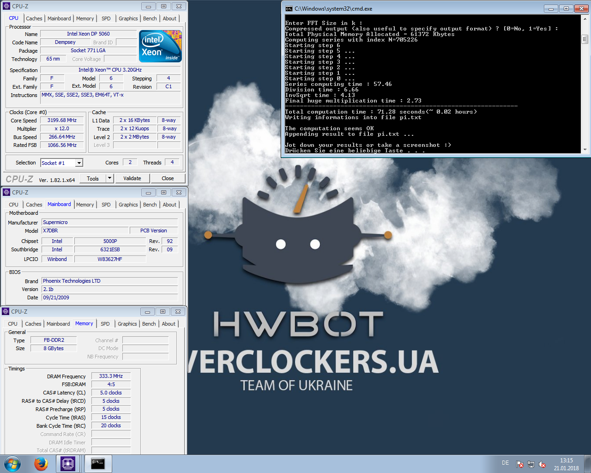Open Firefox from the taskbar
Screen dimensions: 591x473
(41, 464)
